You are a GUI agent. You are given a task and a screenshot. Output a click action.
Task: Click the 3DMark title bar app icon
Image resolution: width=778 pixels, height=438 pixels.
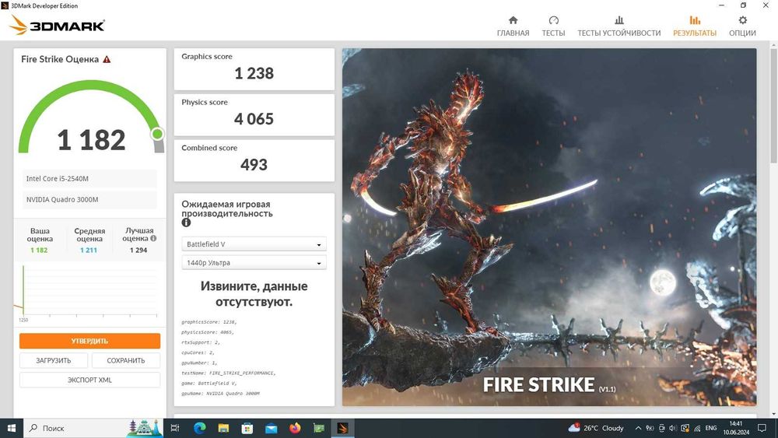point(5,5)
